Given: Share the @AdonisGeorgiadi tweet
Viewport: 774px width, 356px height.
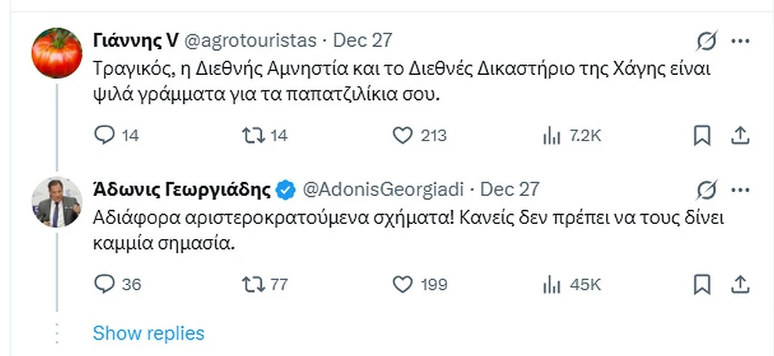Looking at the screenshot, I should pos(739,284).
